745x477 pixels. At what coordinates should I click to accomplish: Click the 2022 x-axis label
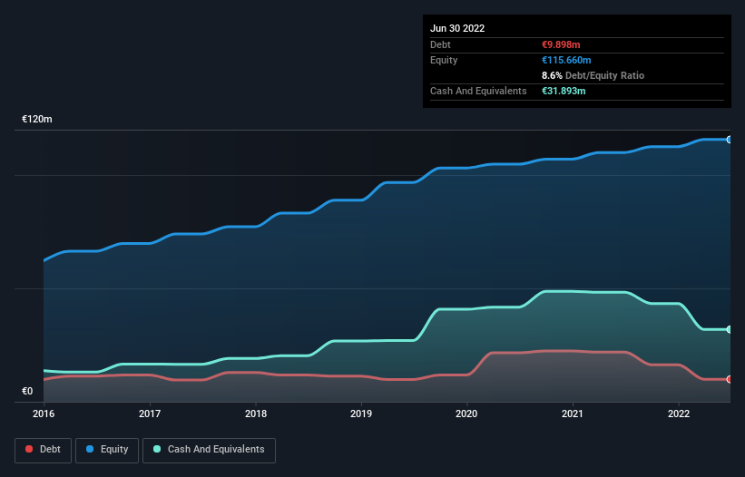tap(679, 414)
